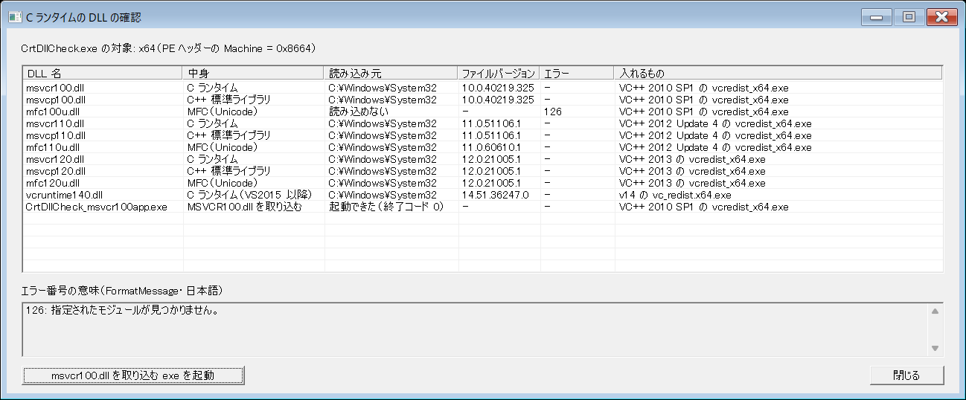
Task: Click the error meaning text box
Action: pyautogui.click(x=483, y=329)
